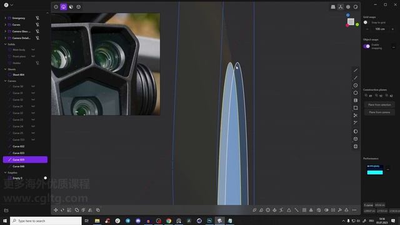This screenshot has width=400, height=225.
Task: Select the Trim scissors tool
Action: tap(356, 115)
